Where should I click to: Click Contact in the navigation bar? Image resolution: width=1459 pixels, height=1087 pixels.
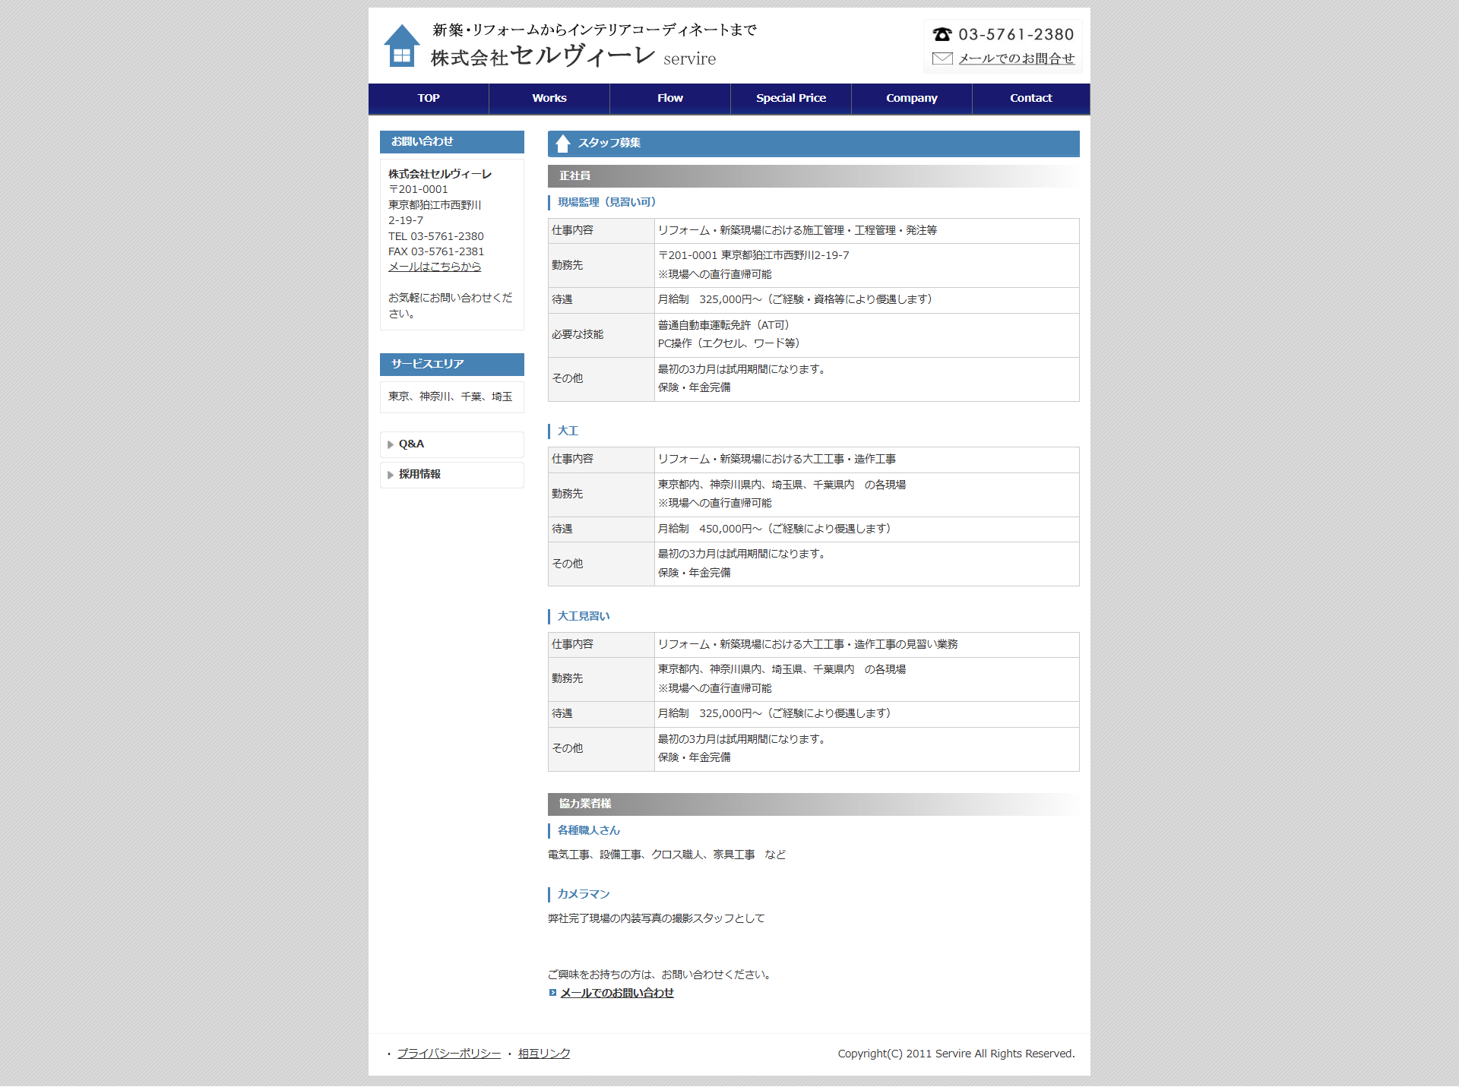point(1030,99)
